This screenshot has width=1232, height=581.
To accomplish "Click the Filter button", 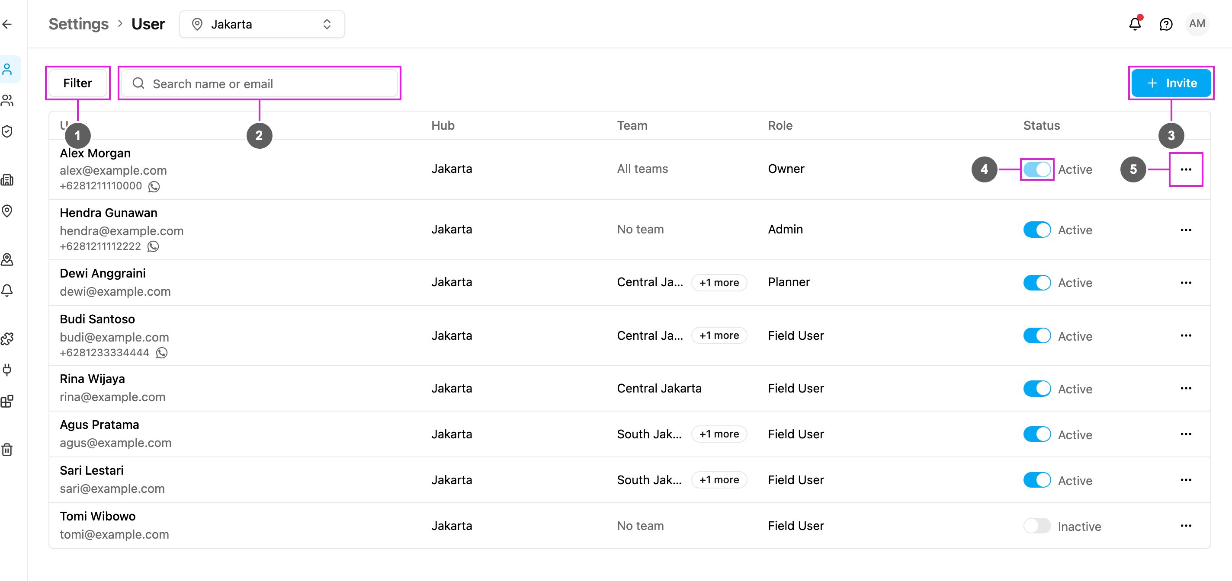I will point(77,83).
